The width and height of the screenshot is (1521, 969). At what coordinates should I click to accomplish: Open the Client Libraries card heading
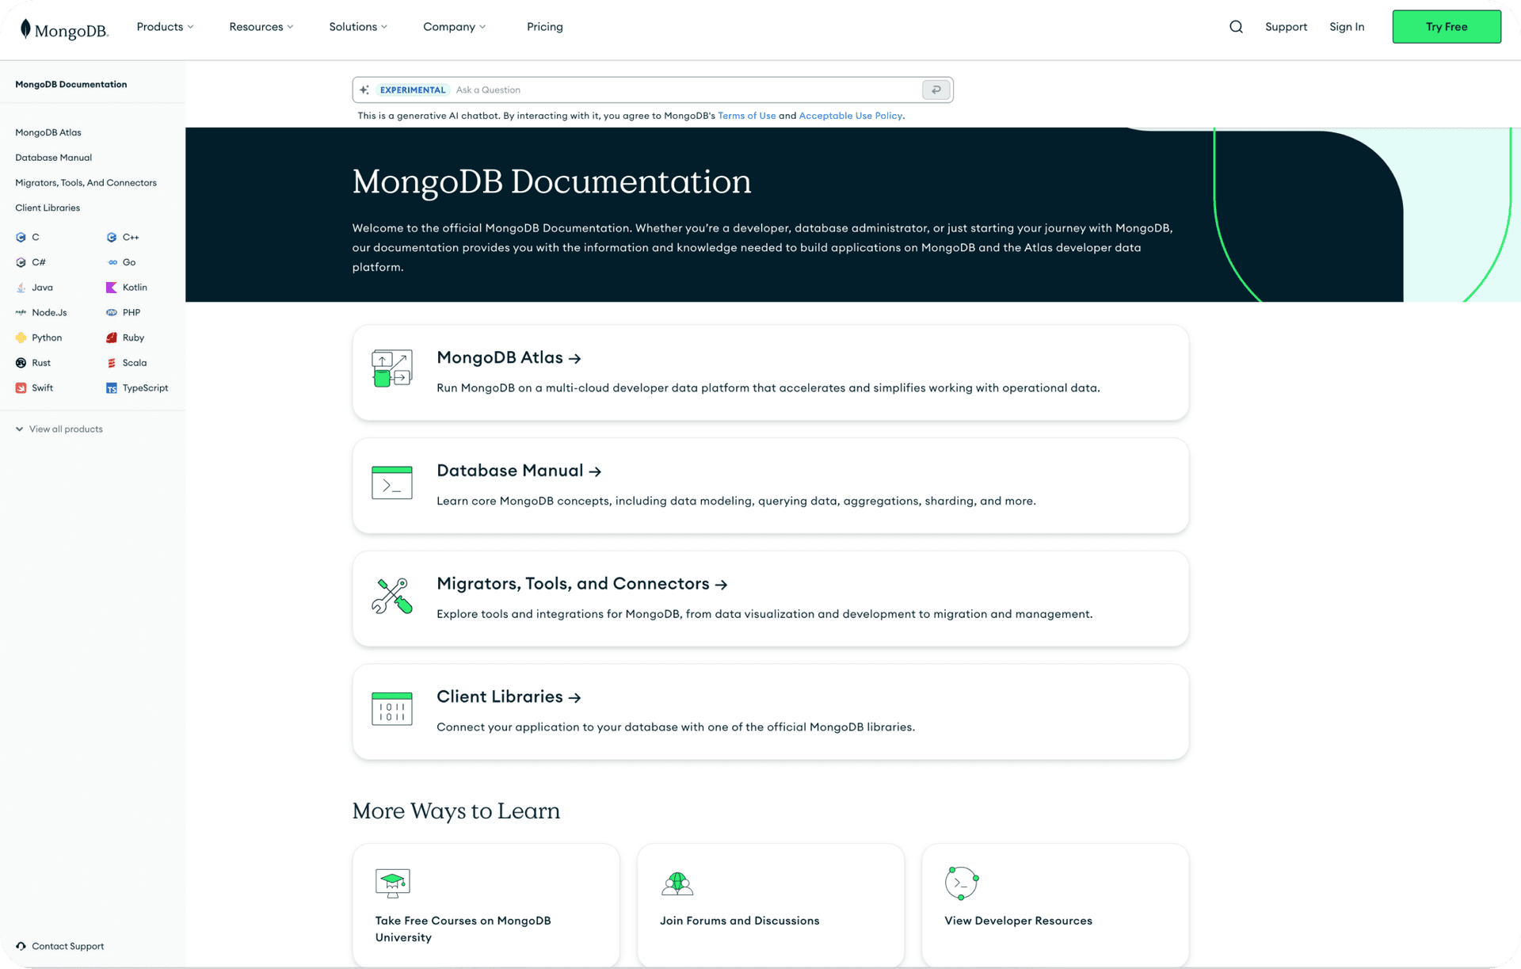[509, 697]
